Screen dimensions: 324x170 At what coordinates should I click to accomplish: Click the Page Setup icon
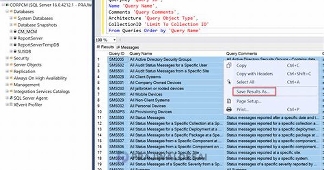(229, 101)
